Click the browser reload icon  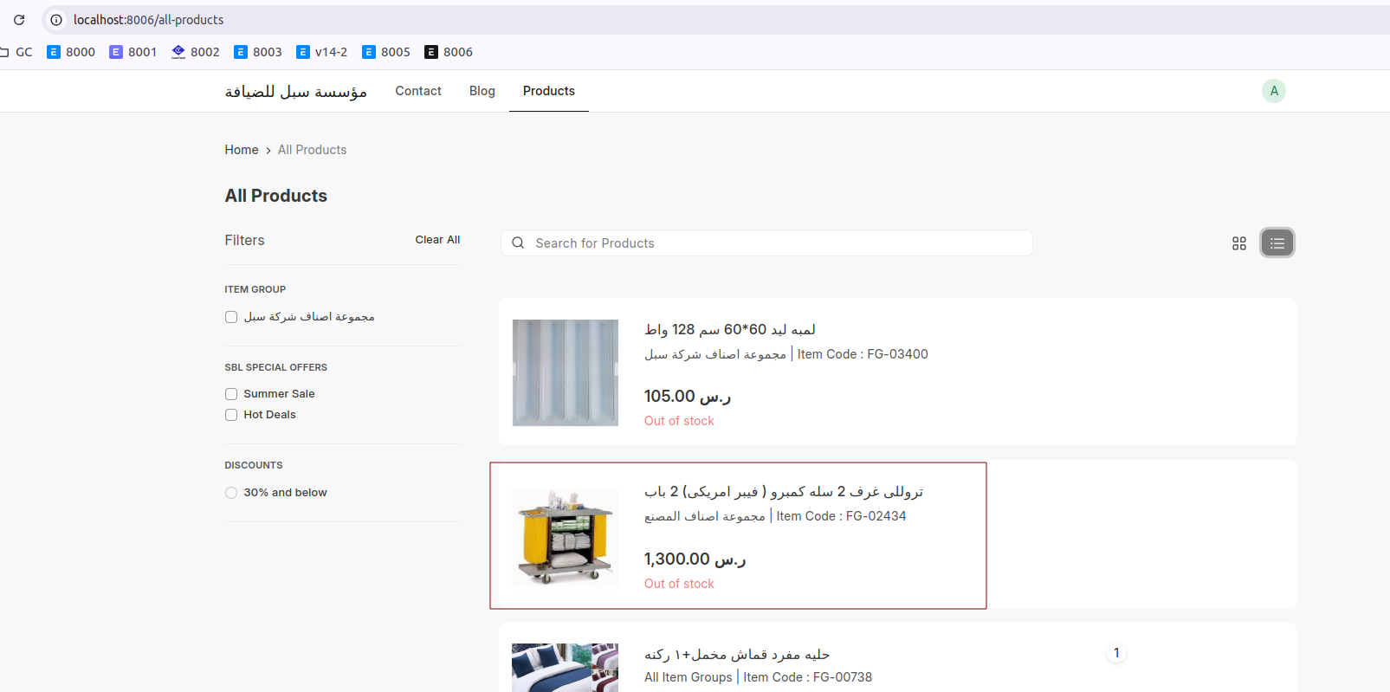[x=19, y=20]
